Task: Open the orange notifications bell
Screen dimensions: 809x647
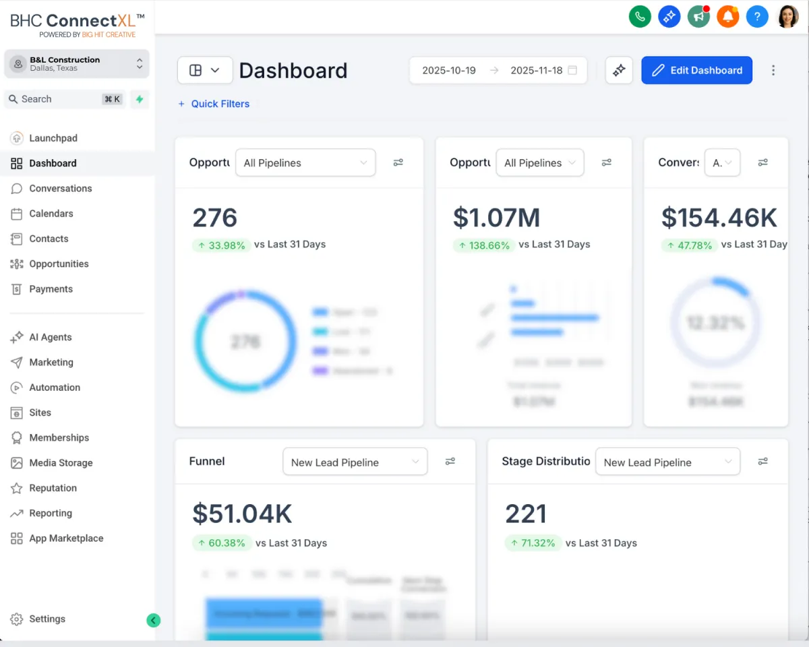Action: pyautogui.click(x=728, y=16)
